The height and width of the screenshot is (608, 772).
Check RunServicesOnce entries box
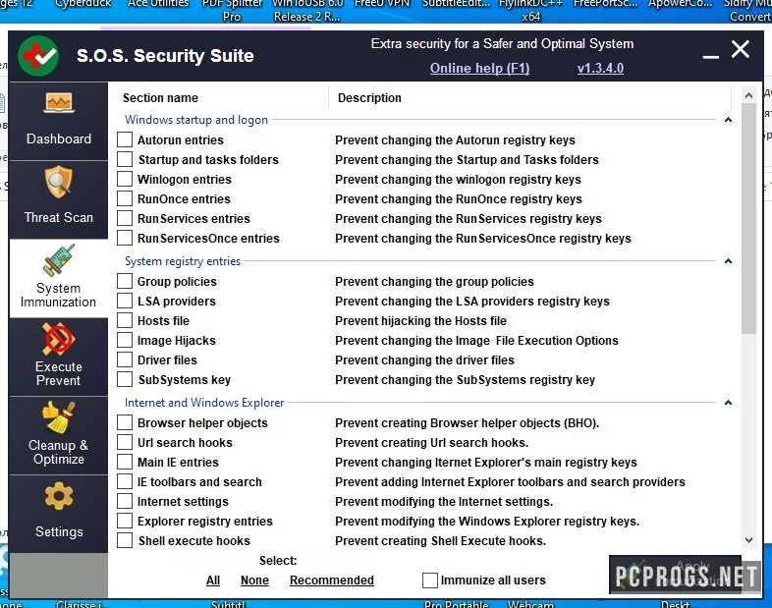125,239
